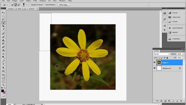Enable Sample All Layers checkbox
Screen dimensions: 186x105
point(30,5)
